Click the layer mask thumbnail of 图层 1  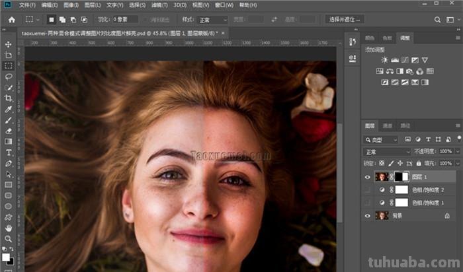pos(403,176)
